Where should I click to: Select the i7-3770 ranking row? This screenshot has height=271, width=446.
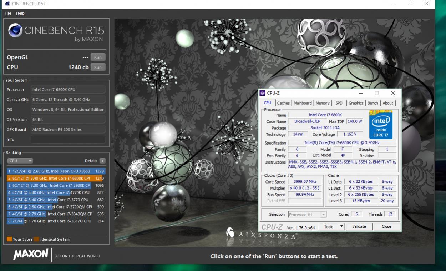coord(56,200)
